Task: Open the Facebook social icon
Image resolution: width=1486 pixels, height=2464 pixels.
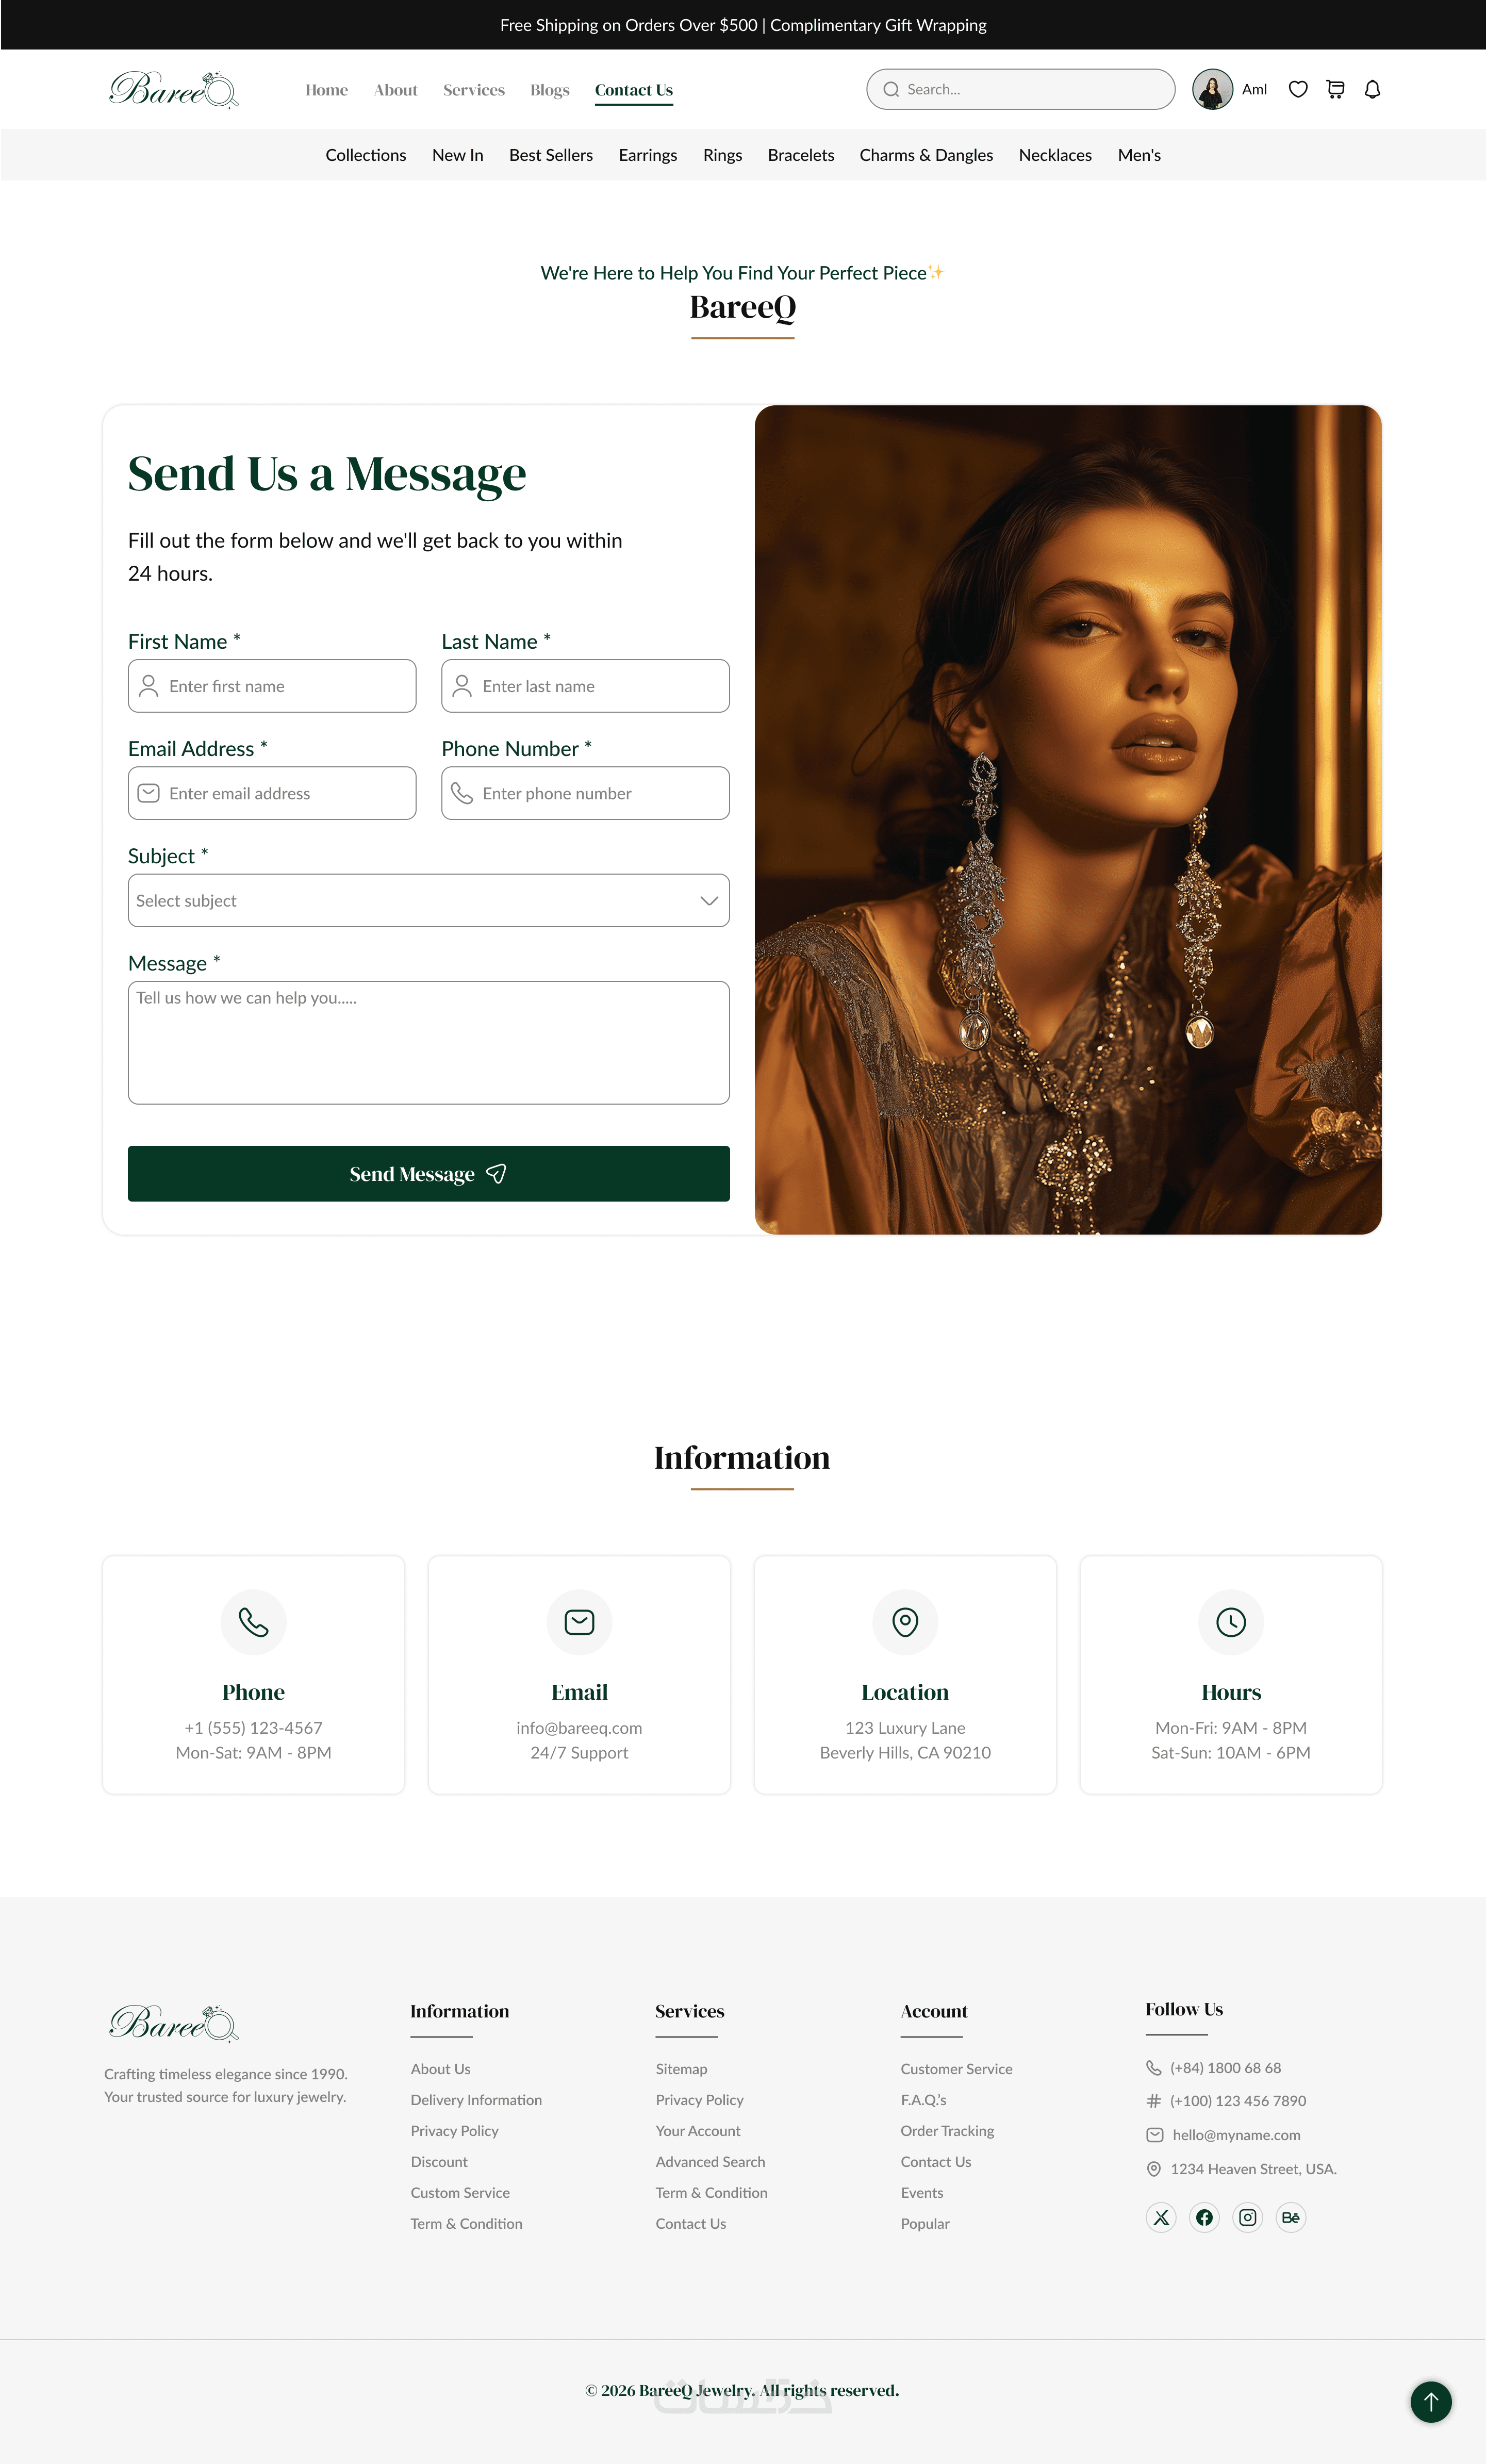Action: pyautogui.click(x=1204, y=2217)
